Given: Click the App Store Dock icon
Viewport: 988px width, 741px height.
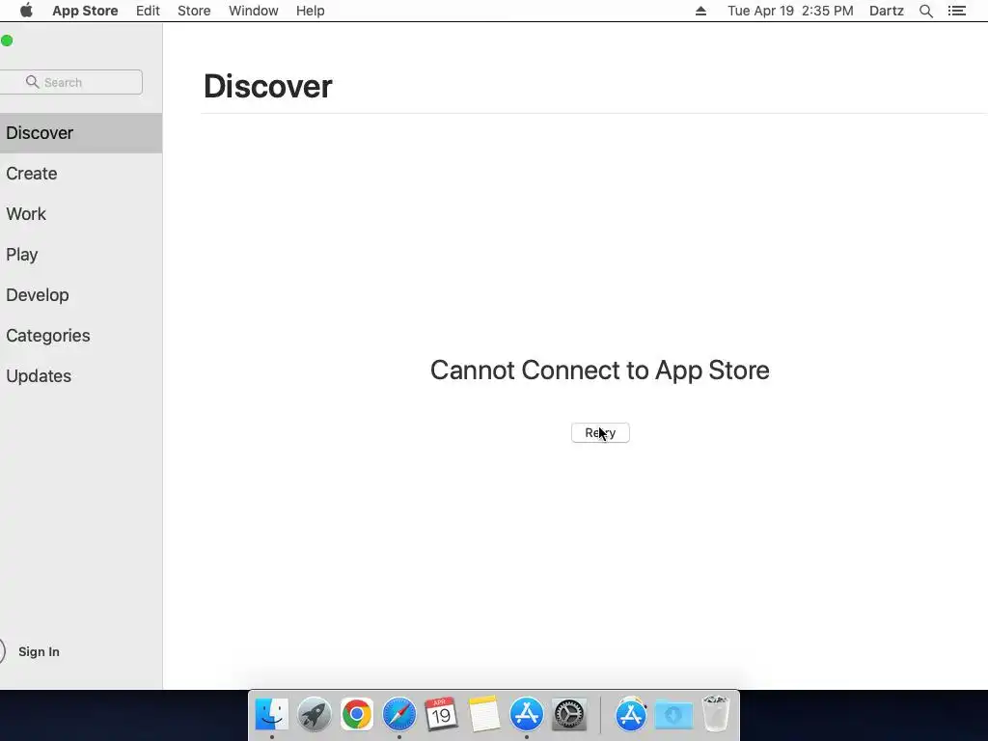Looking at the screenshot, I should tap(526, 715).
